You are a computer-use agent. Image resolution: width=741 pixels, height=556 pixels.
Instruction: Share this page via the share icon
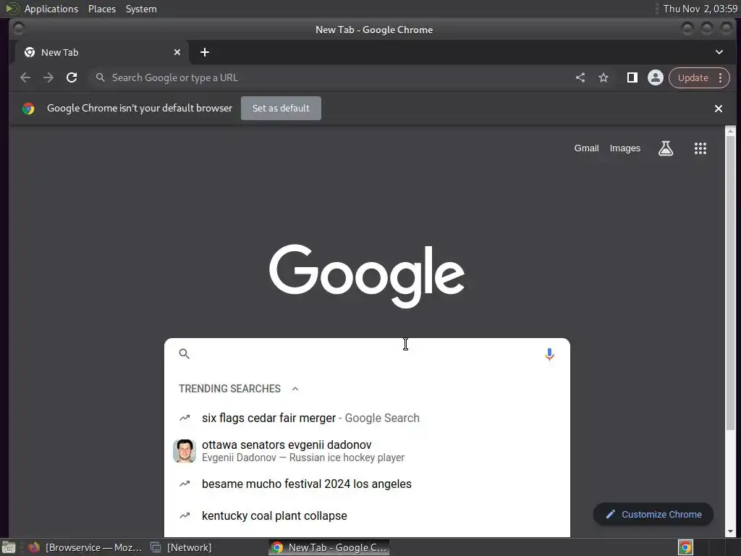580,77
